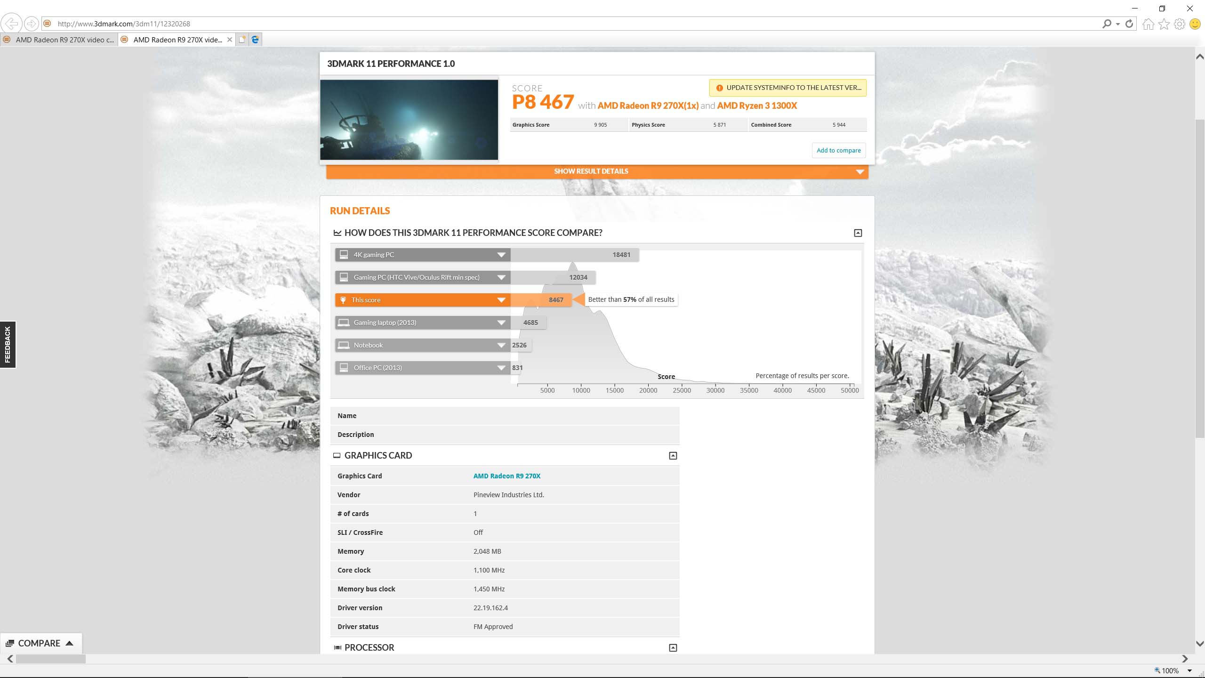Collapse the score comparison section icon
The image size is (1205, 678).
pyautogui.click(x=858, y=233)
